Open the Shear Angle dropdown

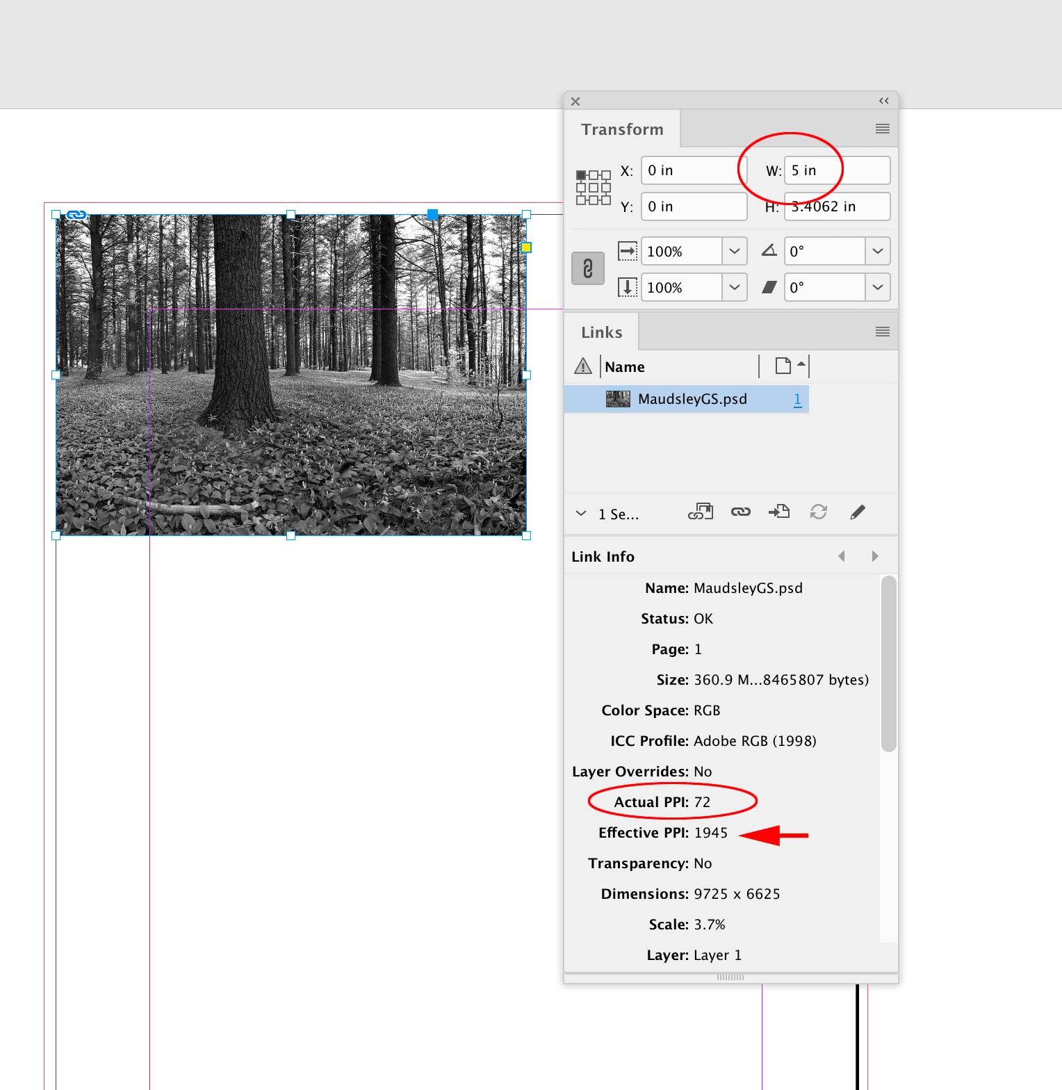[x=878, y=287]
